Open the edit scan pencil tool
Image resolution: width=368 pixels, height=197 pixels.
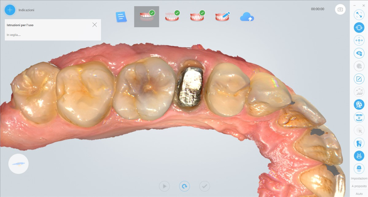[x=359, y=79]
